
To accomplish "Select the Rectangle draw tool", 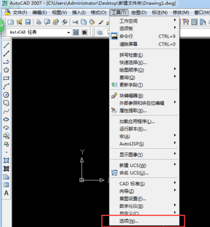I will pos(6,78).
